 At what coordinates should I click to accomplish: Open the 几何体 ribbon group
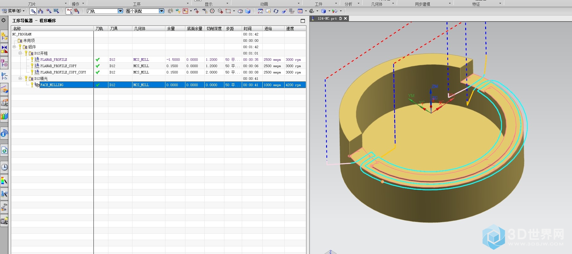(x=377, y=4)
